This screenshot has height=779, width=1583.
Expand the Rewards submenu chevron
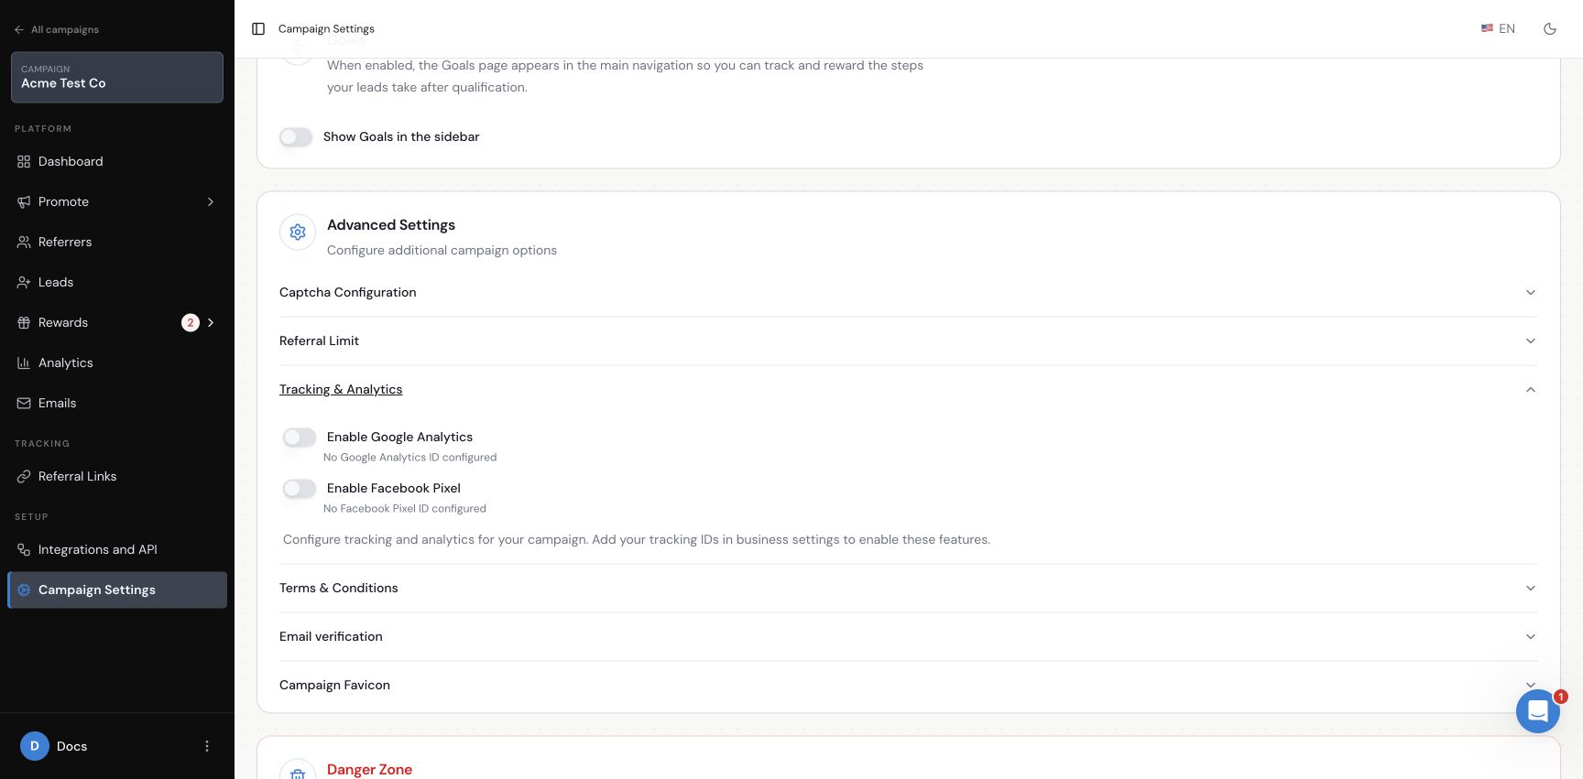point(211,323)
